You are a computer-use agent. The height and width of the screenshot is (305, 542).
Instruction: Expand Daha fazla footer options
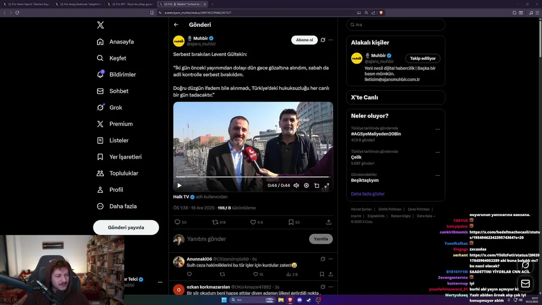(426, 216)
